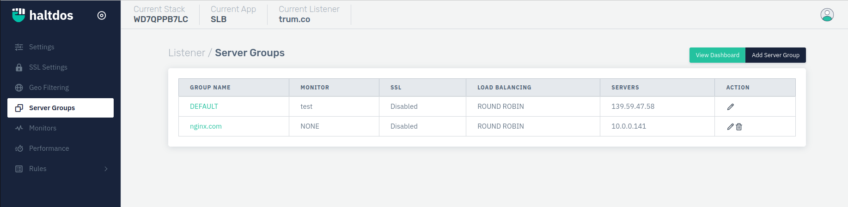Screen dimensions: 848x207
Task: Open the DEFAULT group link
Action: 204,106
